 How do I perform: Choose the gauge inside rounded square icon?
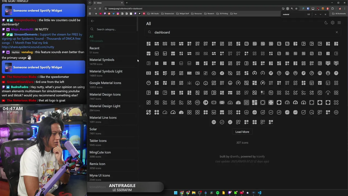[320, 93]
